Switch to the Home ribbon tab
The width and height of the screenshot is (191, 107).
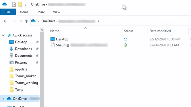(x=24, y=12)
